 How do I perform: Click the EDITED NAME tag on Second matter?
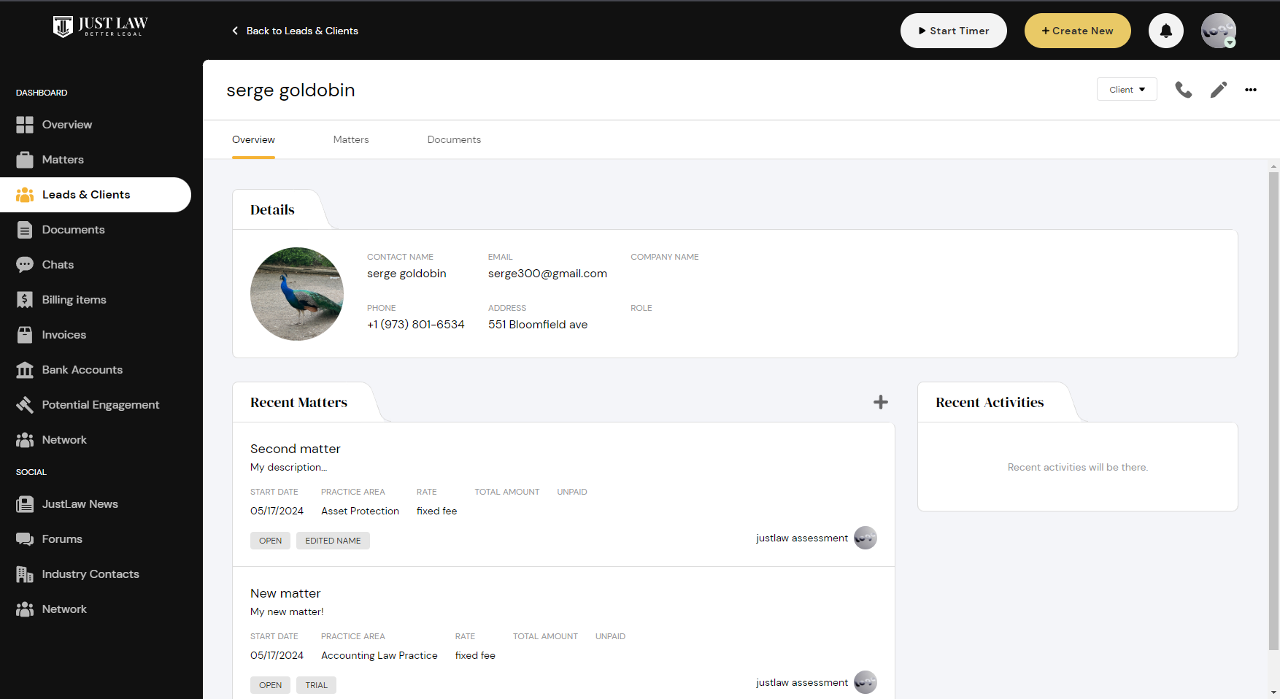point(333,541)
